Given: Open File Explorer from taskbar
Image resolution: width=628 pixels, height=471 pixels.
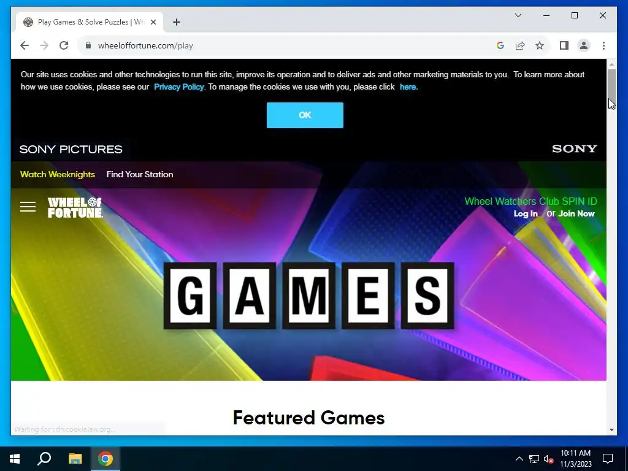Looking at the screenshot, I should tap(75, 459).
